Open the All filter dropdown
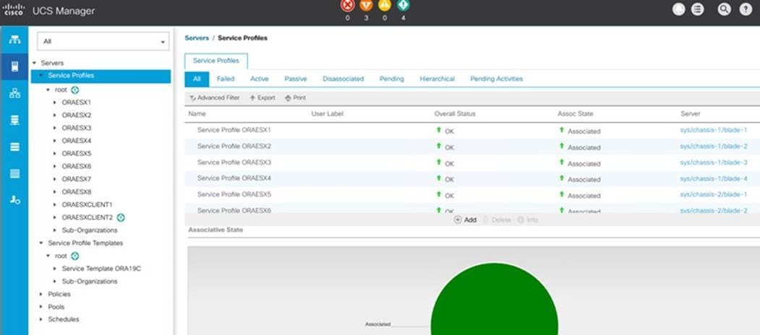Screen dimensions: 760x335 pyautogui.click(x=103, y=42)
